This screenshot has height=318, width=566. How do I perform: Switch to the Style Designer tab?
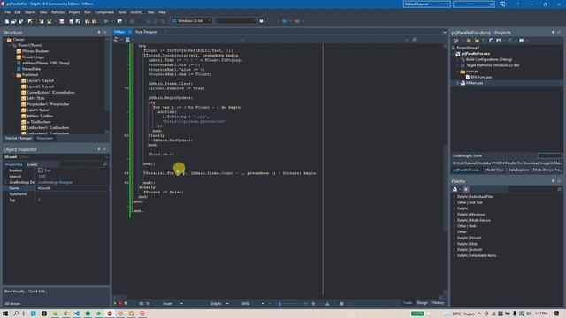146,32
